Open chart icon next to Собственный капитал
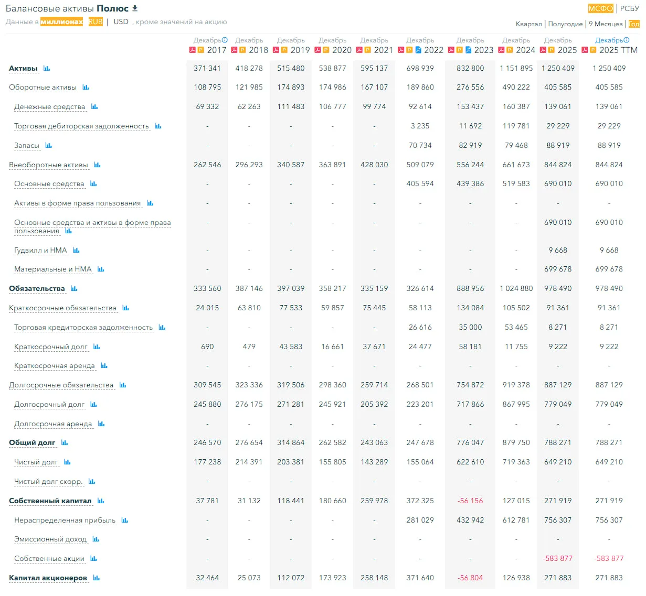The height and width of the screenshot is (596, 646). click(x=101, y=501)
